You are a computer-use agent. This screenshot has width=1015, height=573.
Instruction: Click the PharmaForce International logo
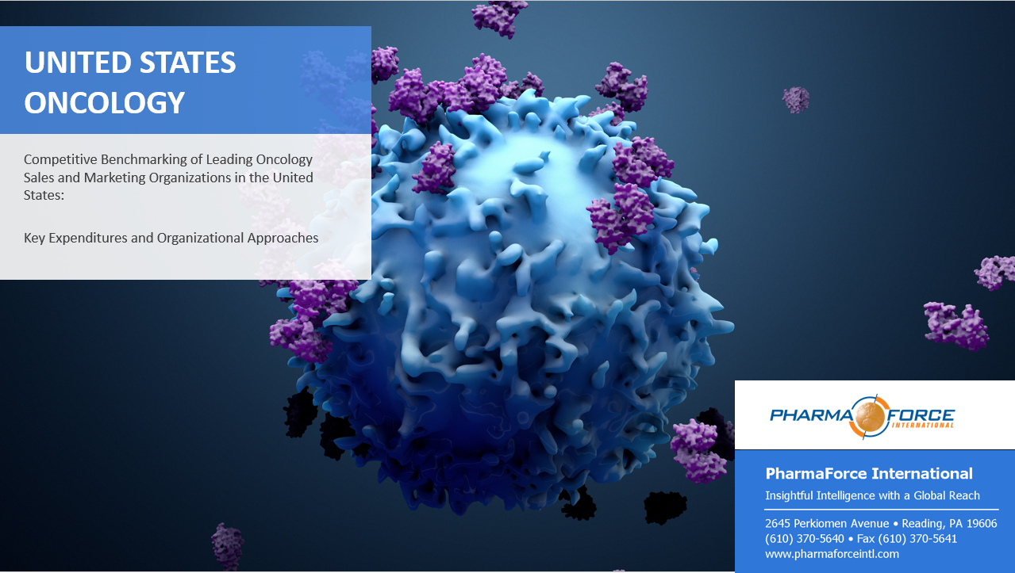click(x=863, y=415)
